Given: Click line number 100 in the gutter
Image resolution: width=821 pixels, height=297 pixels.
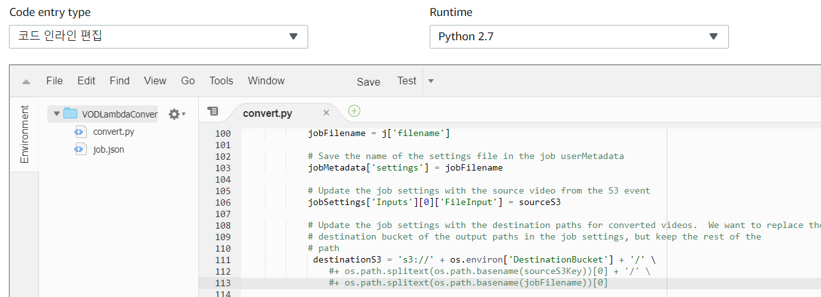Looking at the screenshot, I should tap(223, 133).
